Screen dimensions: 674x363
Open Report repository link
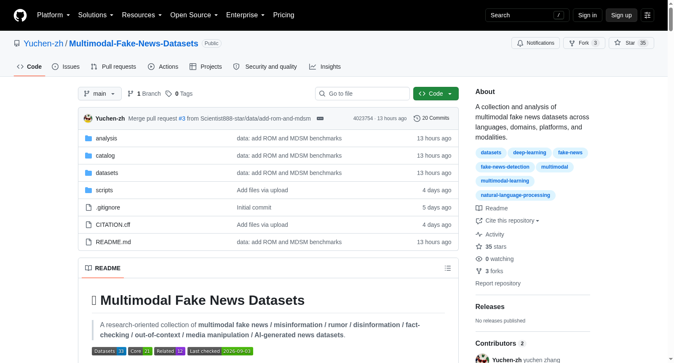(498, 283)
